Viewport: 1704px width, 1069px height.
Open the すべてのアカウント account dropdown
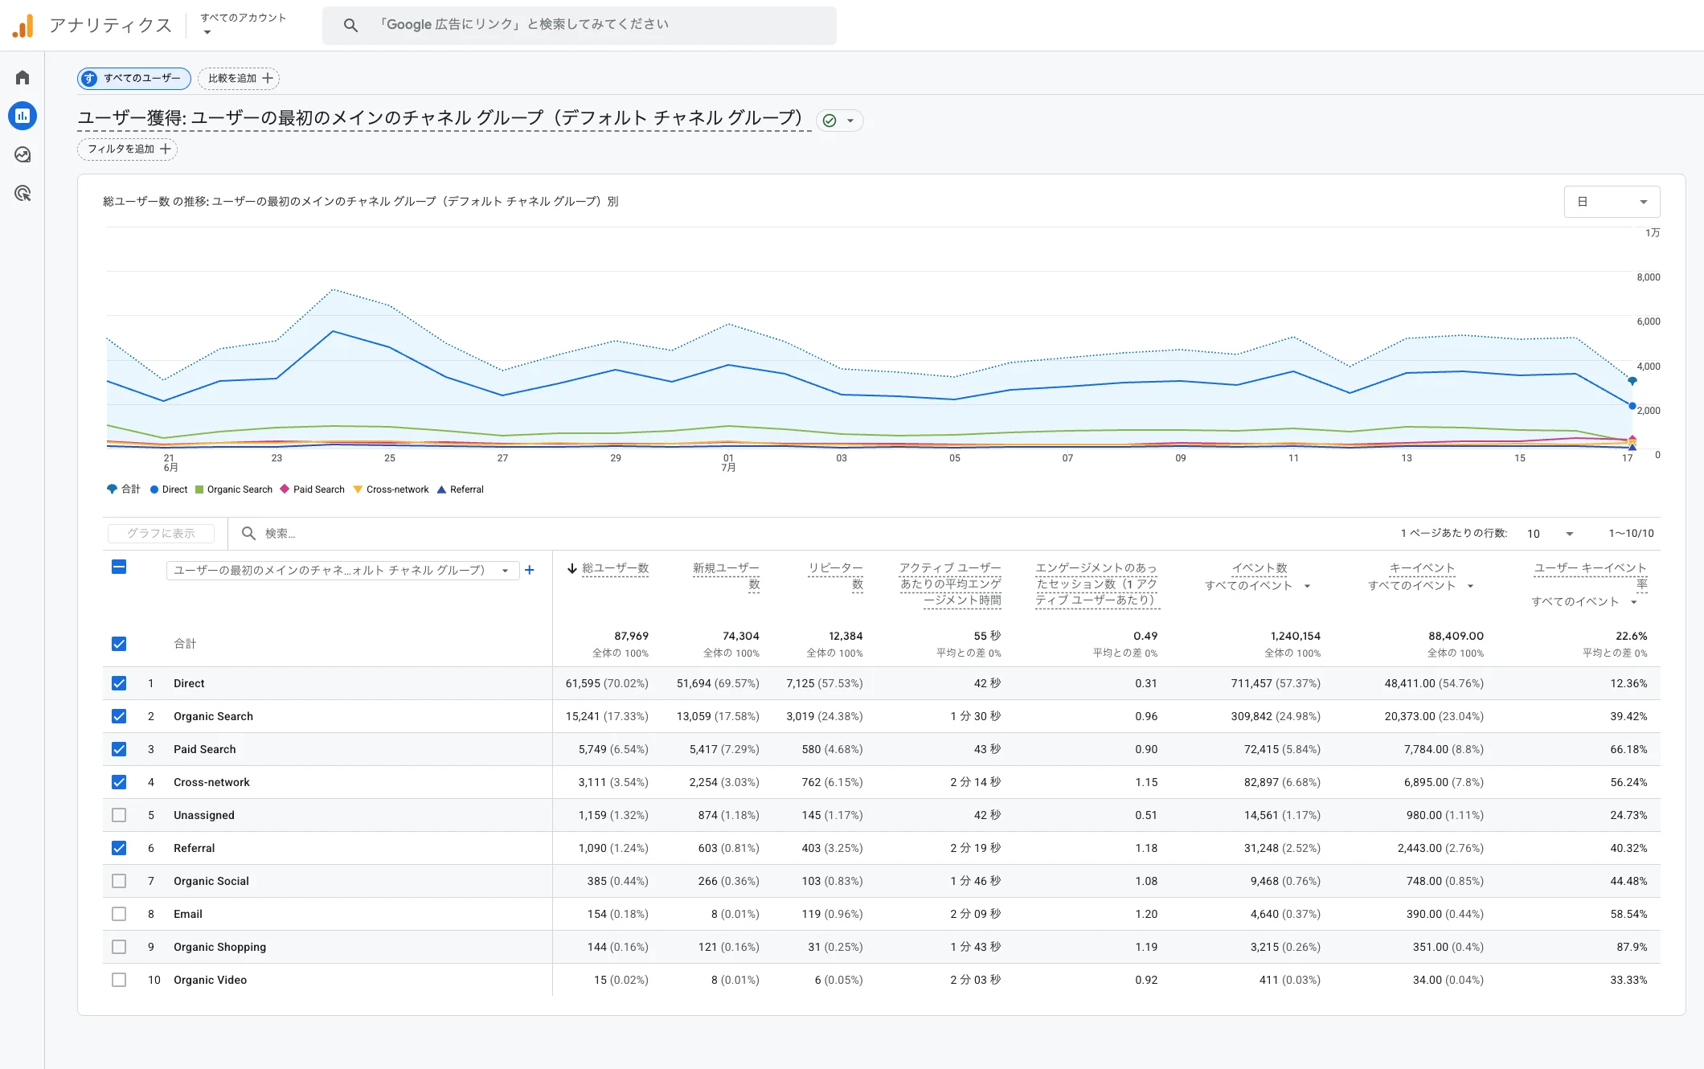click(x=243, y=24)
